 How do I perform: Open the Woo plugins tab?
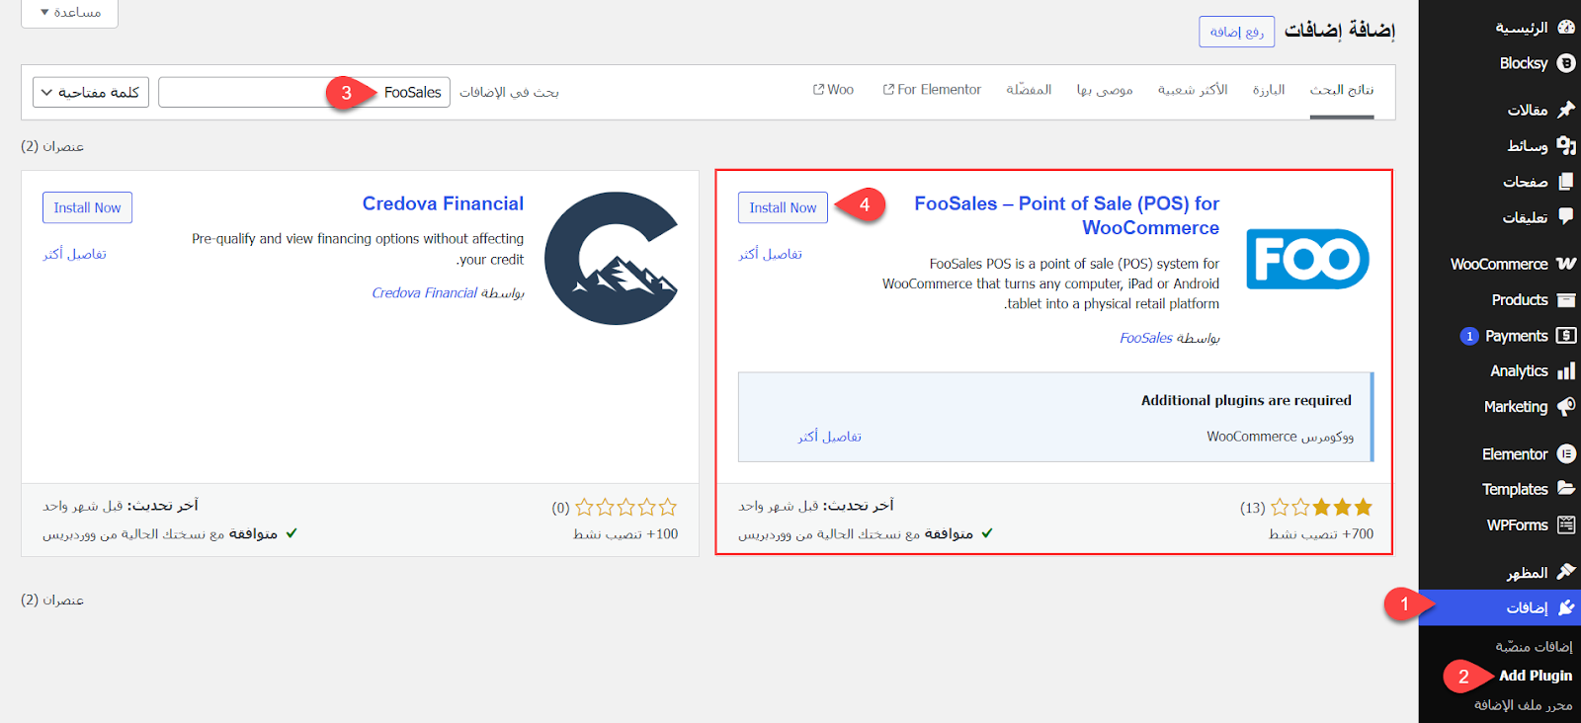tap(833, 90)
